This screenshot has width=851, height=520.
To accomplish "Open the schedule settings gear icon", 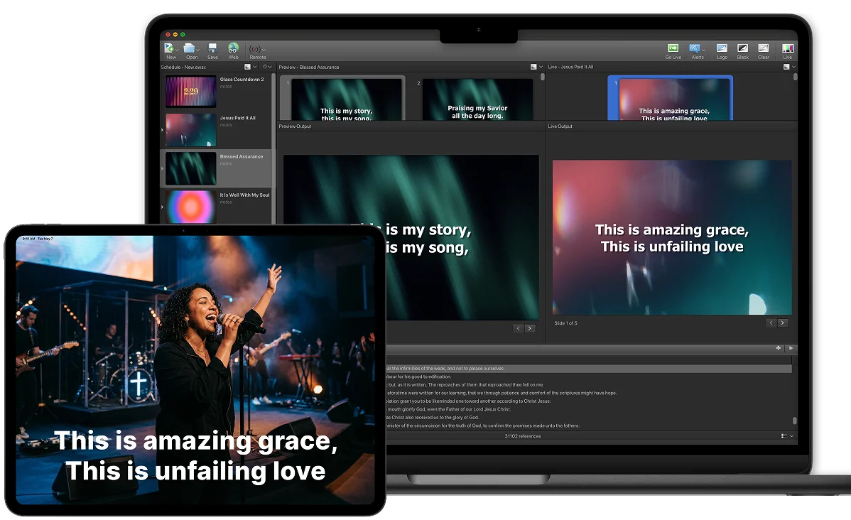I will 266,66.
